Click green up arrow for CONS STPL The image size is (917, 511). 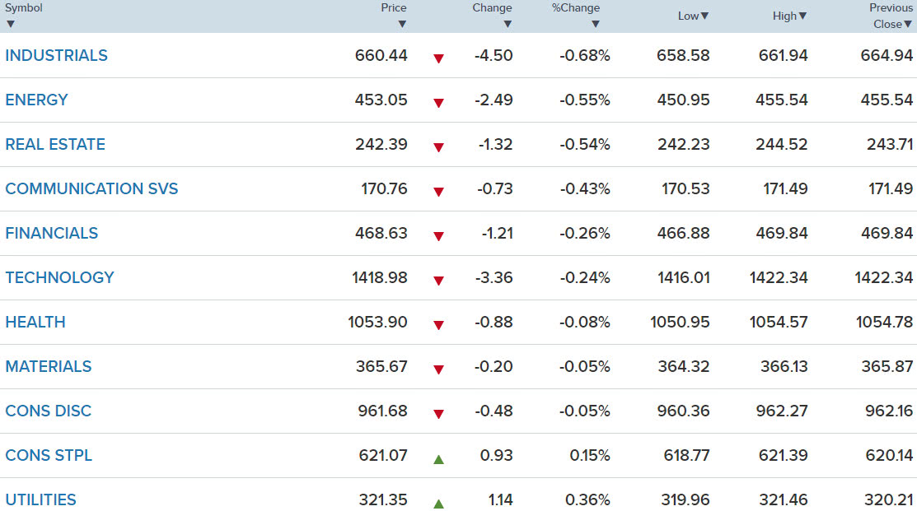point(438,460)
